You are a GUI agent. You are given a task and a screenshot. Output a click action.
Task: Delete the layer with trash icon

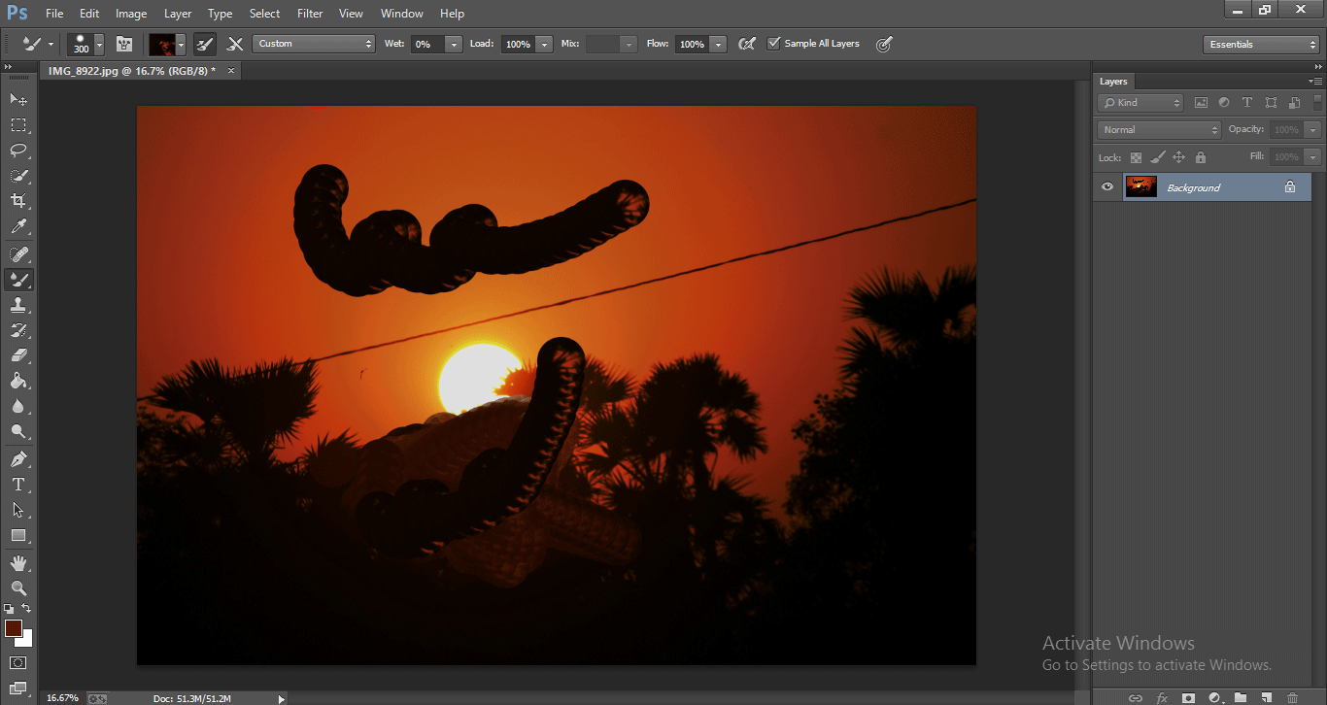point(1292,697)
